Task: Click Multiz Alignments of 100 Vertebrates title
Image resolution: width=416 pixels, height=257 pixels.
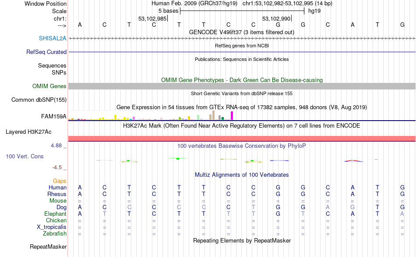Action: coord(242,175)
